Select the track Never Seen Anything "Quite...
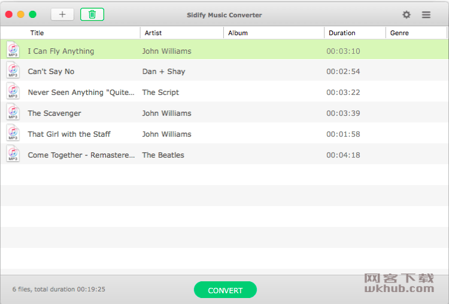449x304 pixels. click(x=81, y=93)
